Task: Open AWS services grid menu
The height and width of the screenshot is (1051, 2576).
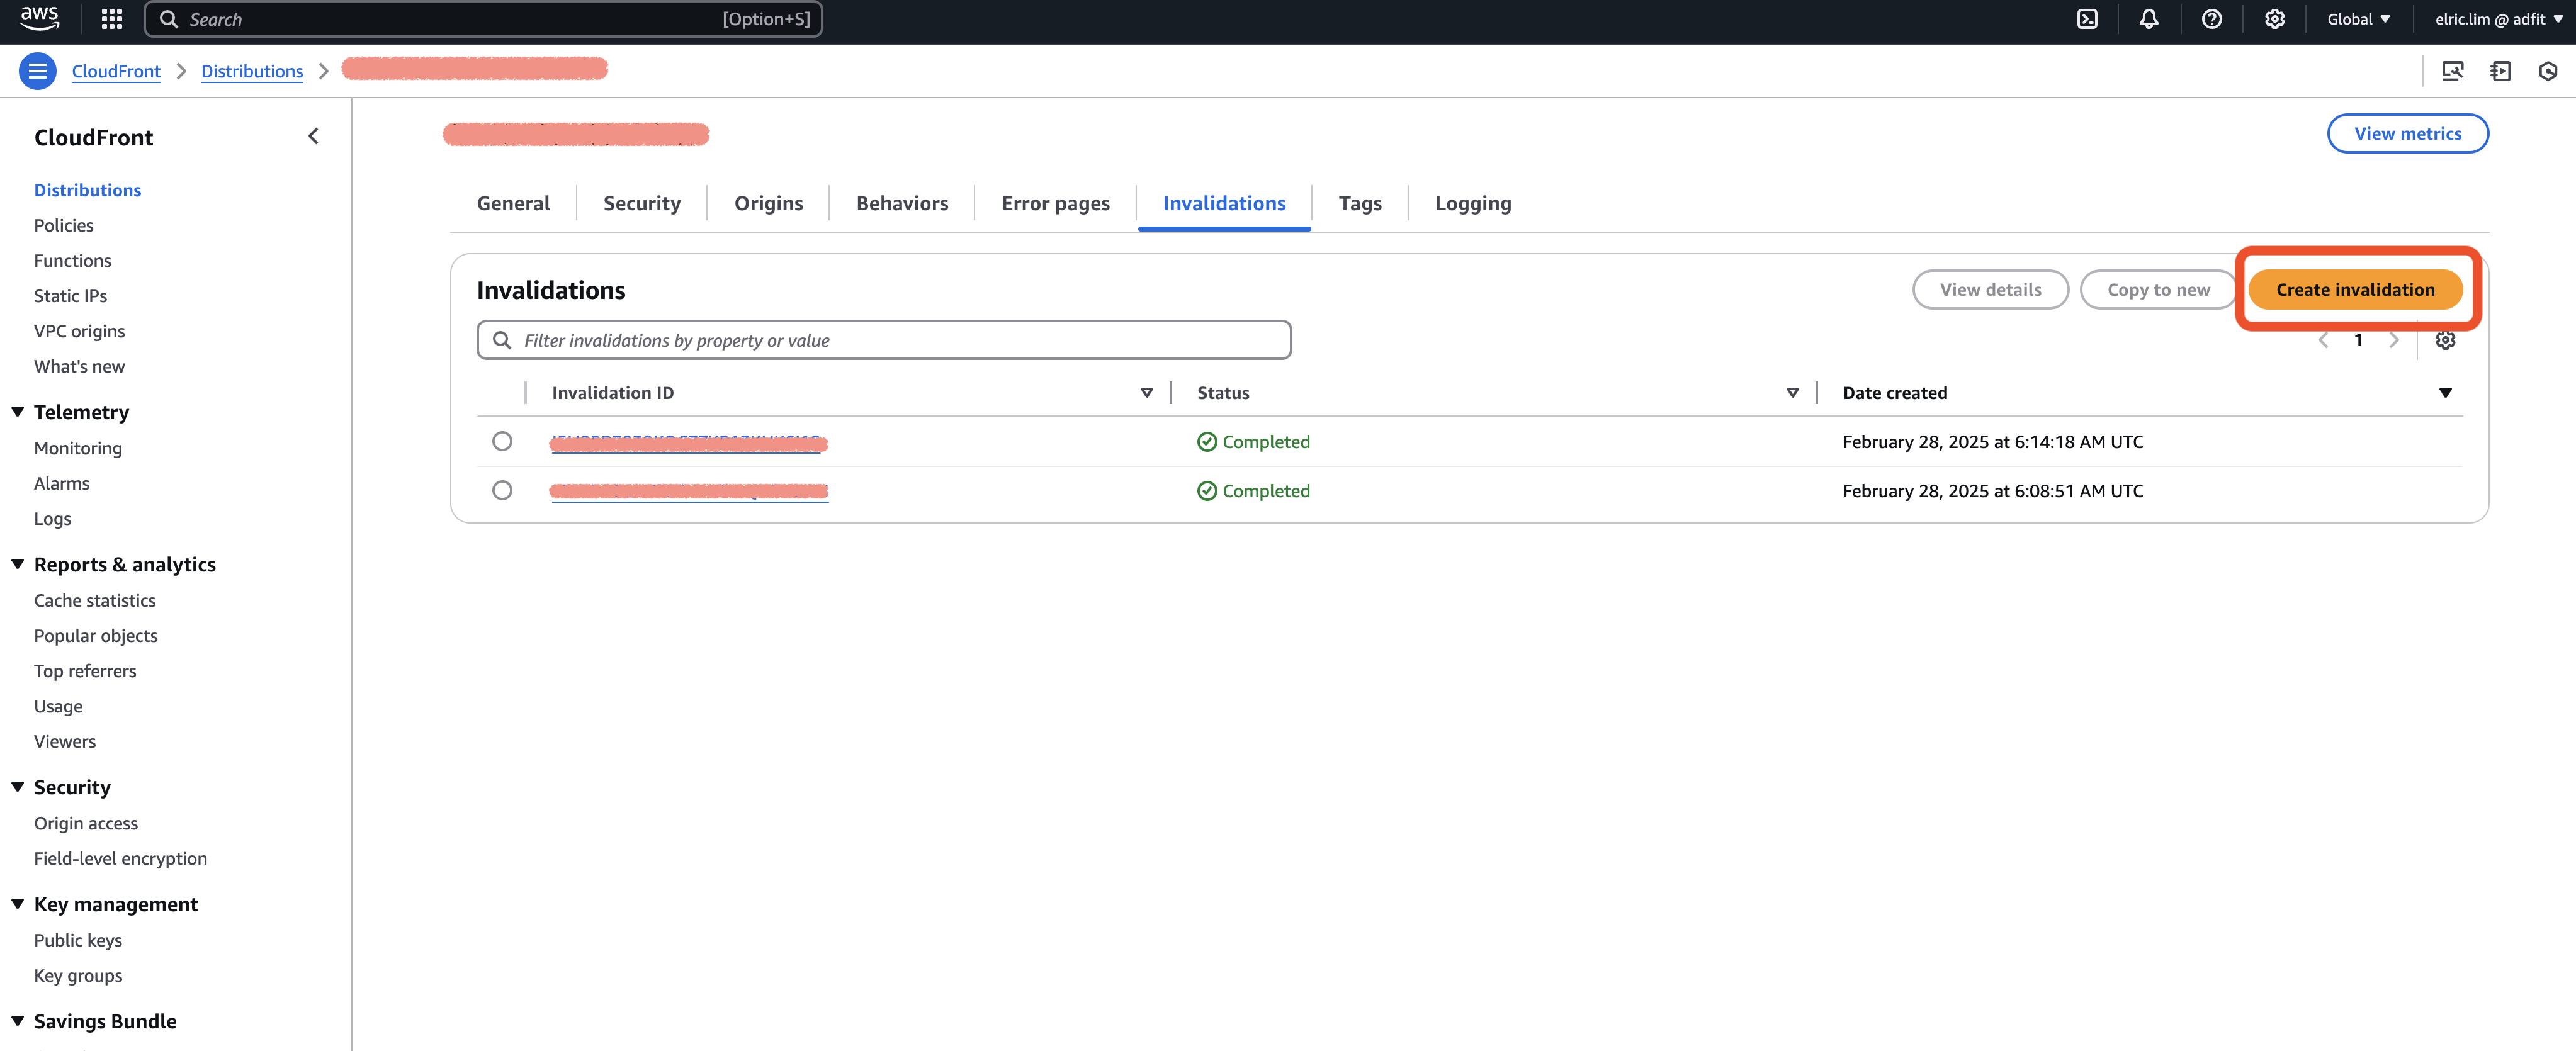Action: click(112, 19)
